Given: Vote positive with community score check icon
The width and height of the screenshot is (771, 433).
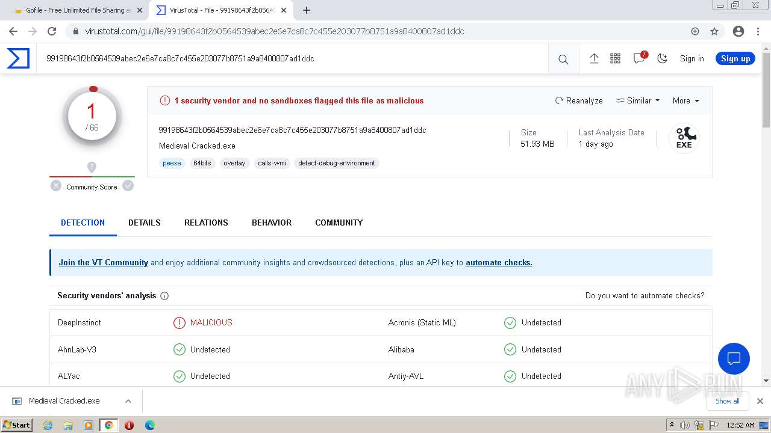Looking at the screenshot, I should 128,186.
